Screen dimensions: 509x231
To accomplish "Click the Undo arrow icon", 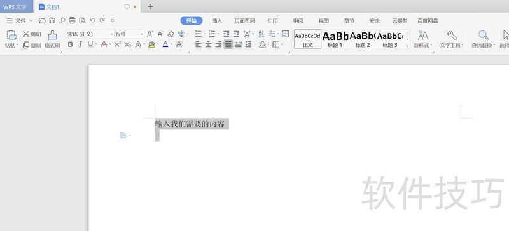I will 92,20.
